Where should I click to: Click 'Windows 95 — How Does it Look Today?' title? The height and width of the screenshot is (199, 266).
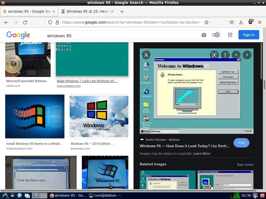(x=184, y=146)
